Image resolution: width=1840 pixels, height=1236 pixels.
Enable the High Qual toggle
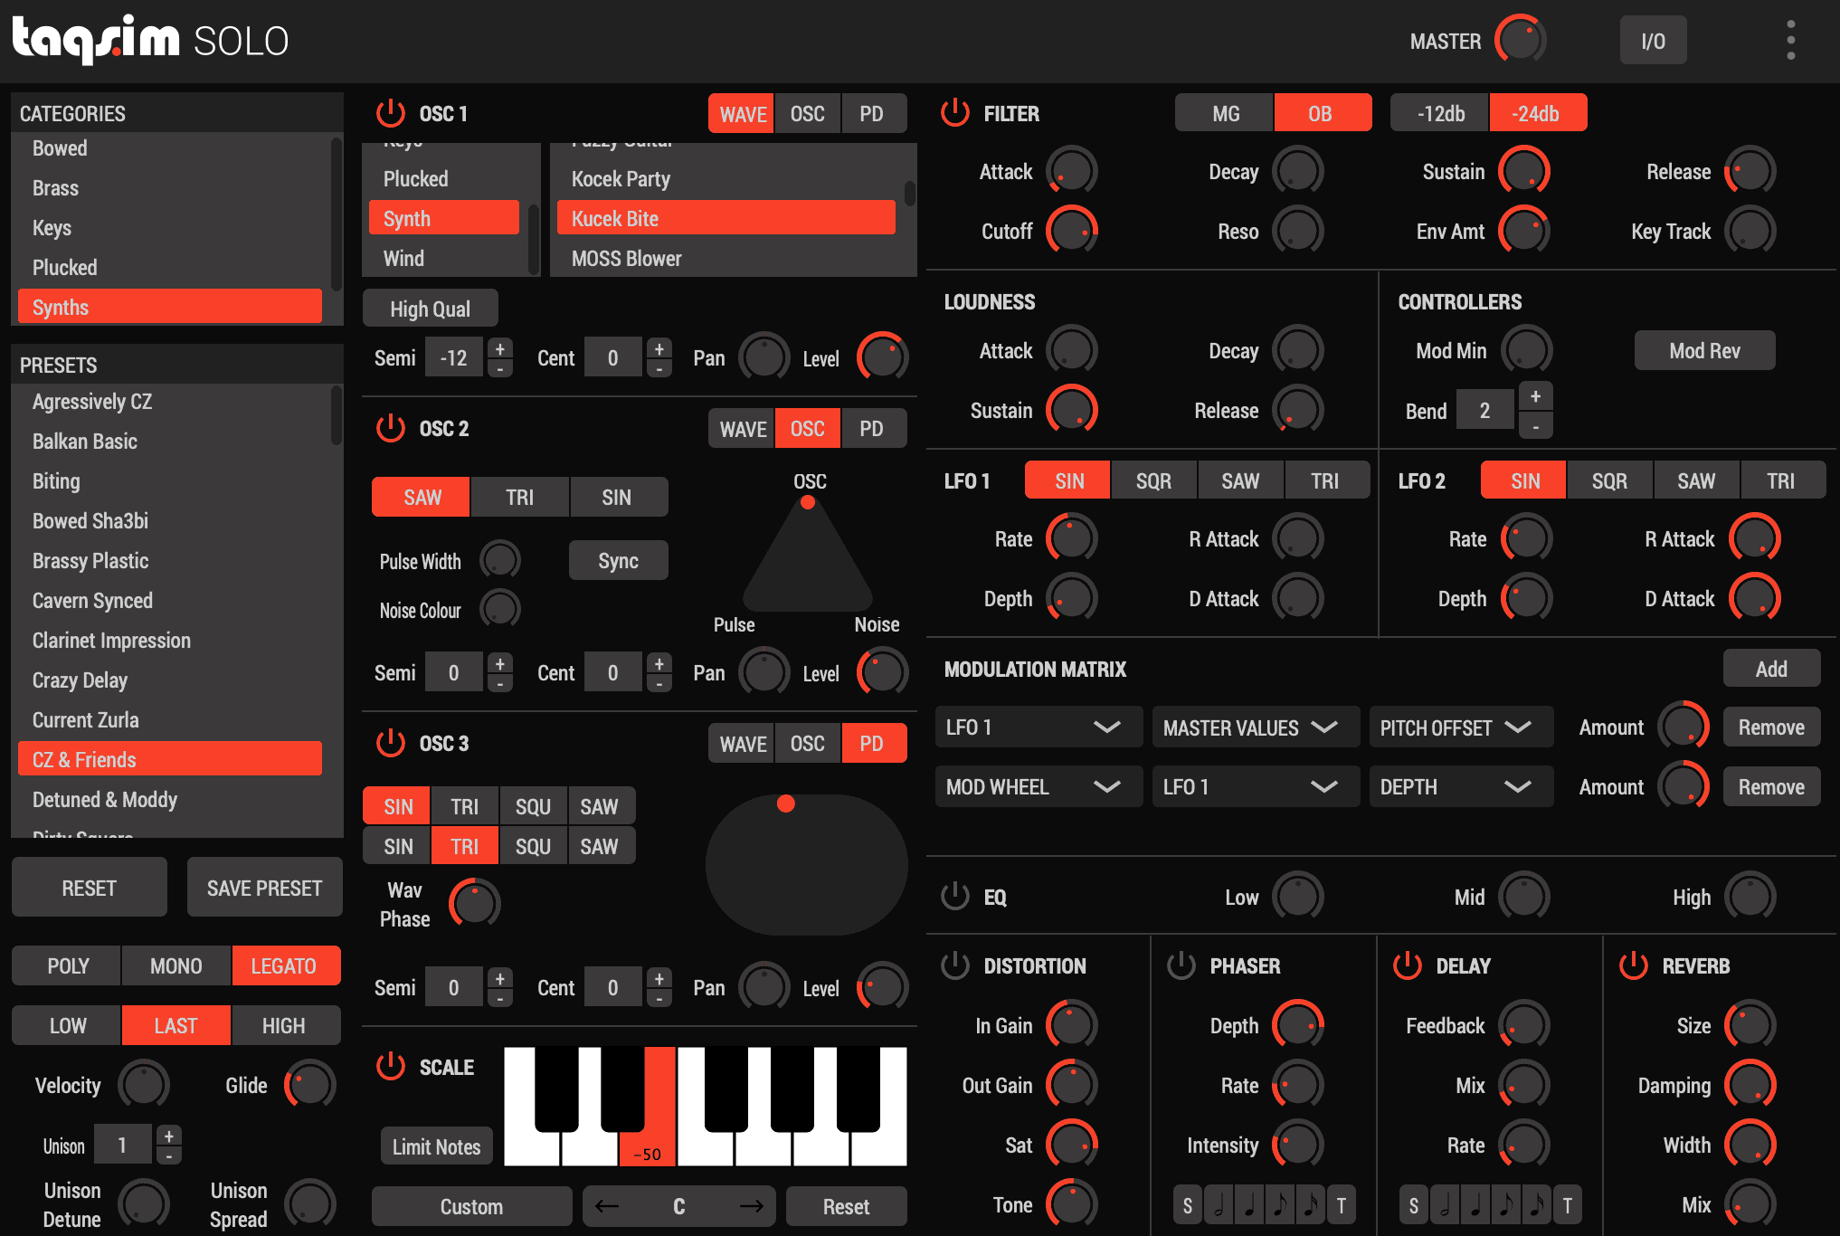tap(430, 309)
